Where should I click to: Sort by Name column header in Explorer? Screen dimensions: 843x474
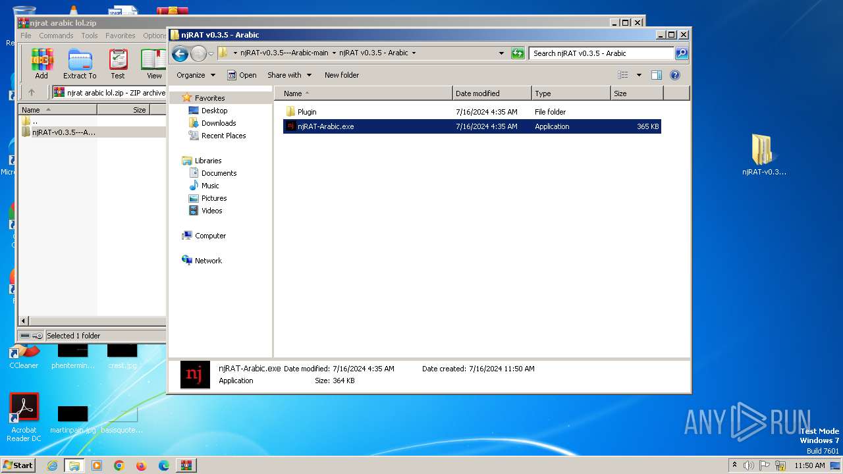pyautogui.click(x=364, y=93)
